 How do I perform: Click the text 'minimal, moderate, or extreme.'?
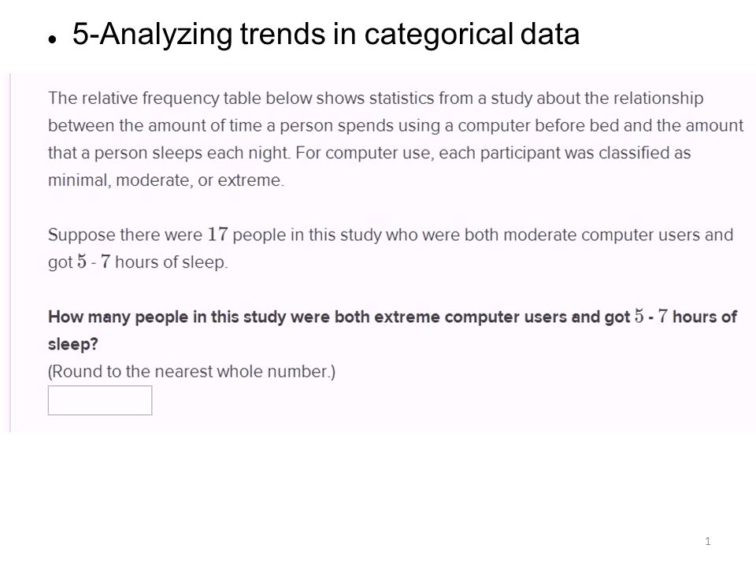(x=166, y=180)
